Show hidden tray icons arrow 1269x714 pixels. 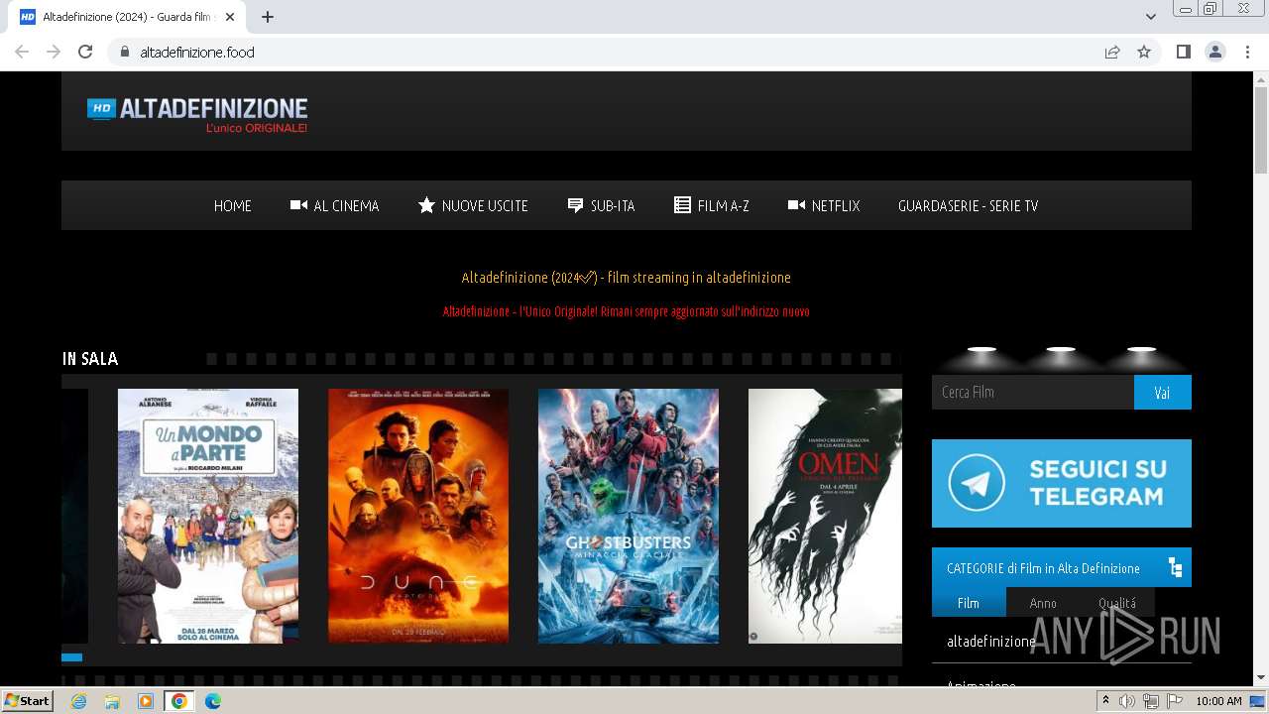coord(1105,701)
